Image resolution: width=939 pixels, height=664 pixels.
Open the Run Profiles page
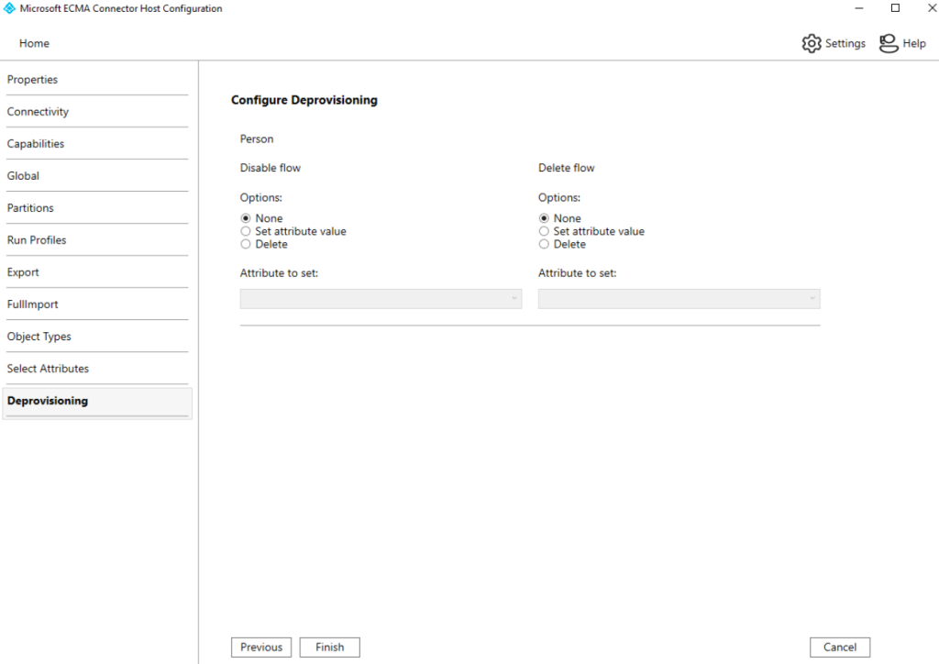37,239
